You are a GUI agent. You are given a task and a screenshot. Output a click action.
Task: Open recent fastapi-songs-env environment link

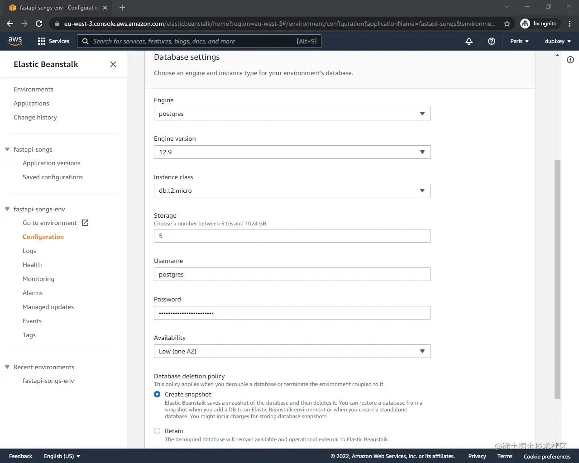48,381
